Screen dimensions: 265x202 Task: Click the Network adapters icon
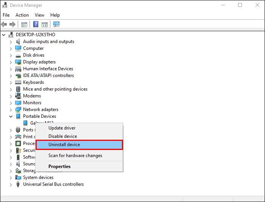(18, 109)
